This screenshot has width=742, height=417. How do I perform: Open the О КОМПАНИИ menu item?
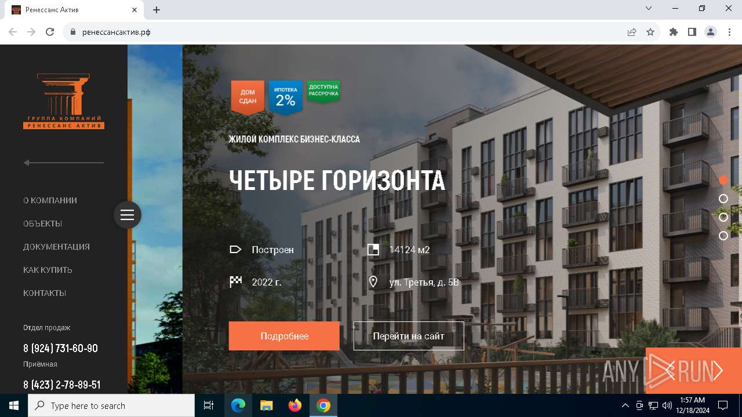click(50, 200)
